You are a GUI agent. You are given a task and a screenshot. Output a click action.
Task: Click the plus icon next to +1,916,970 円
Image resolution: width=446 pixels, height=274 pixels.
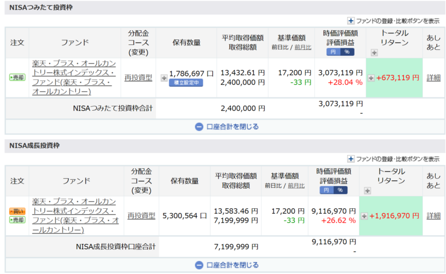coord(364,216)
